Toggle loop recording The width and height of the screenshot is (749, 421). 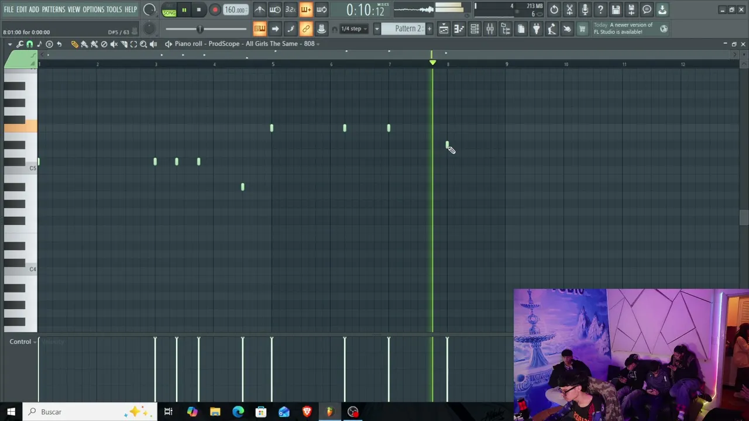click(x=321, y=9)
